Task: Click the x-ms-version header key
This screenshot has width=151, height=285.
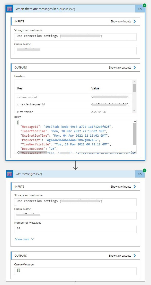Action: 25,112
